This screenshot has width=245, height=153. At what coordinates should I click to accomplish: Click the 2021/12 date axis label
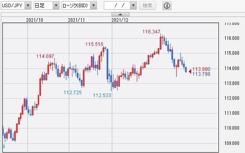(x=120, y=20)
